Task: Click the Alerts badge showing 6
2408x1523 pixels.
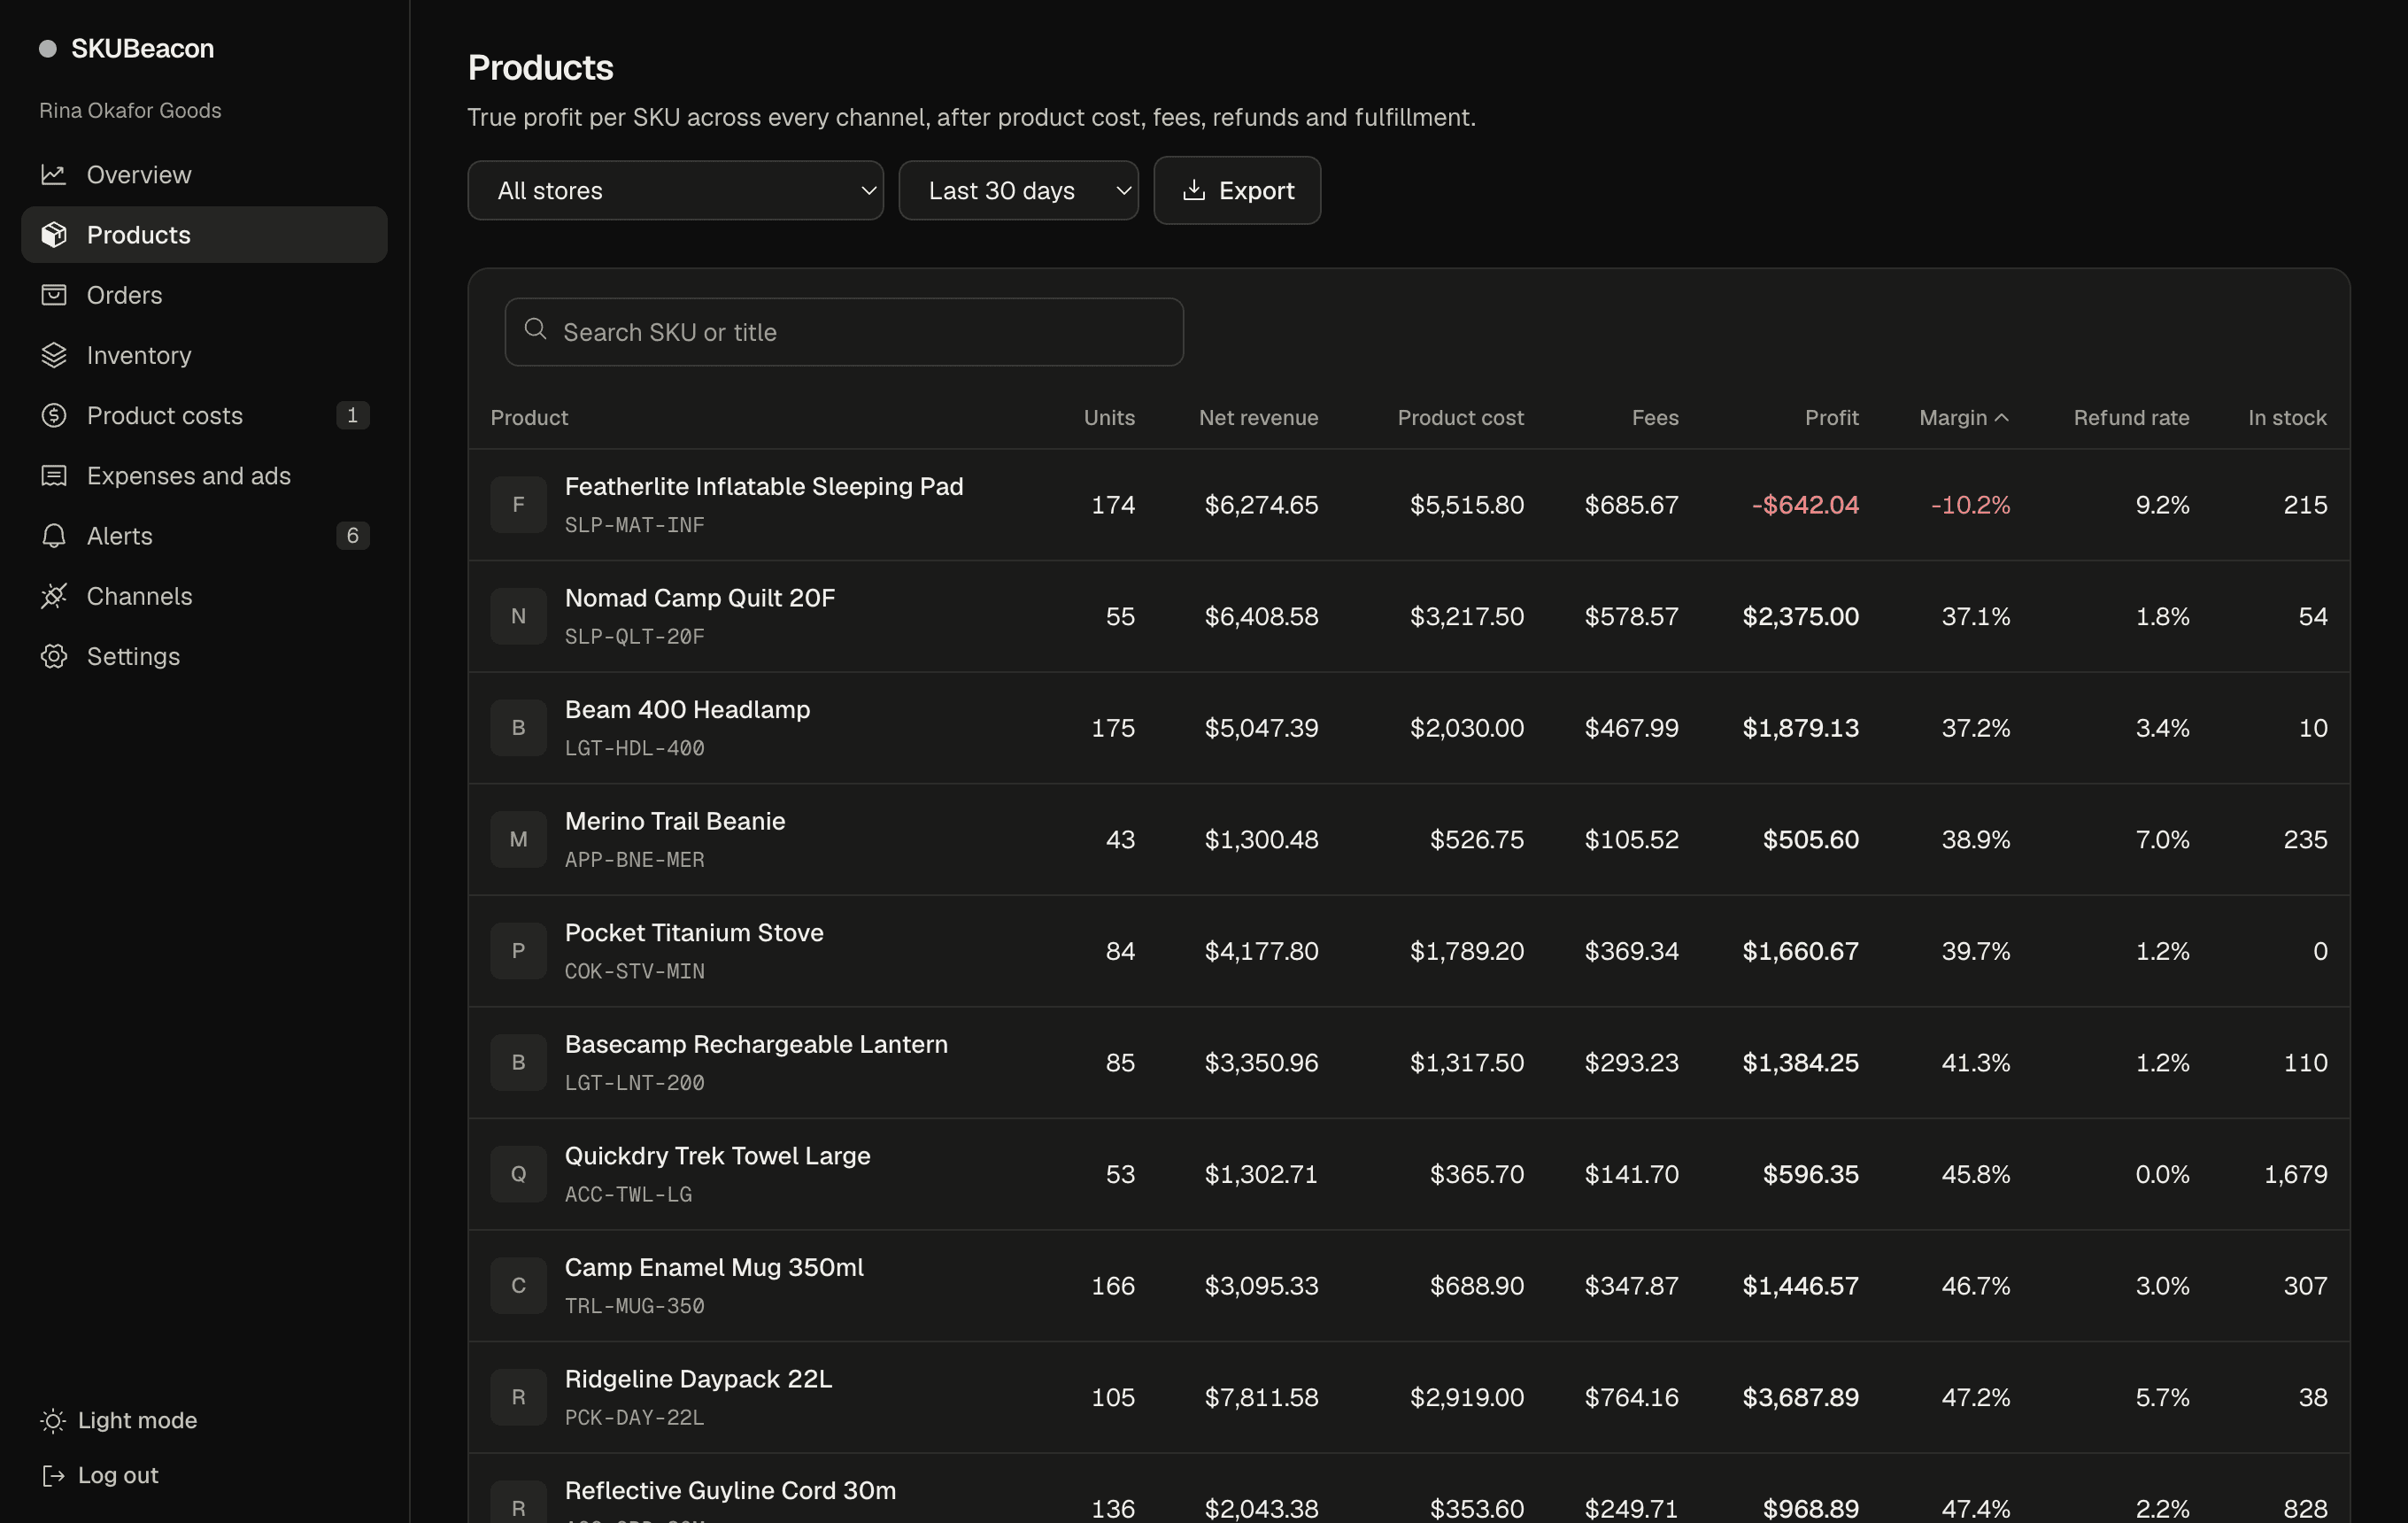Action: (352, 536)
